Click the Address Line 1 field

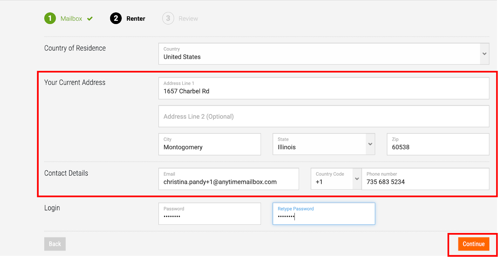point(324,88)
